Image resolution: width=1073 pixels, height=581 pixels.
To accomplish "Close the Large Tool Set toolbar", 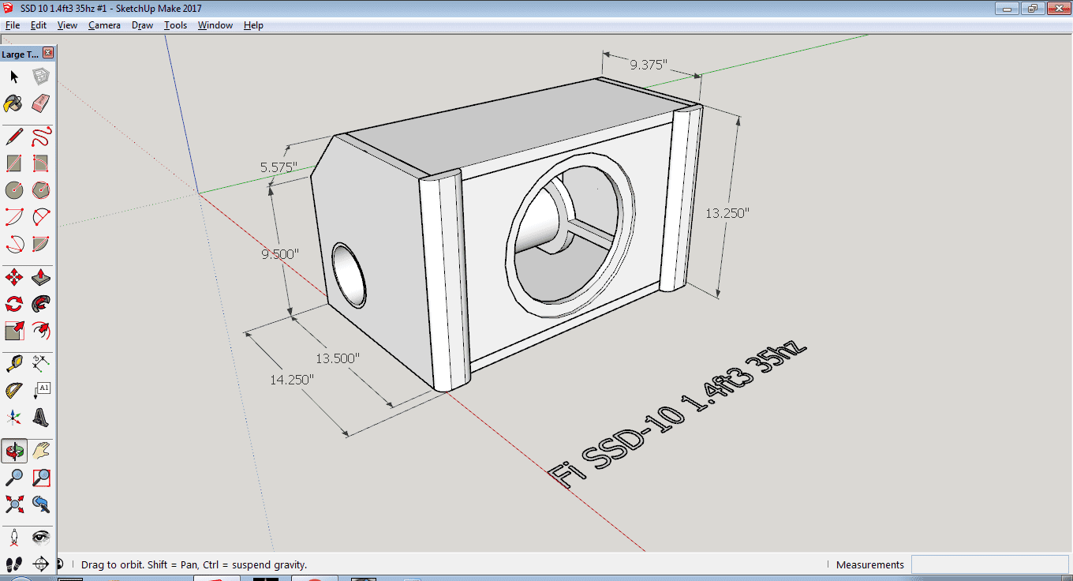I will click(48, 53).
